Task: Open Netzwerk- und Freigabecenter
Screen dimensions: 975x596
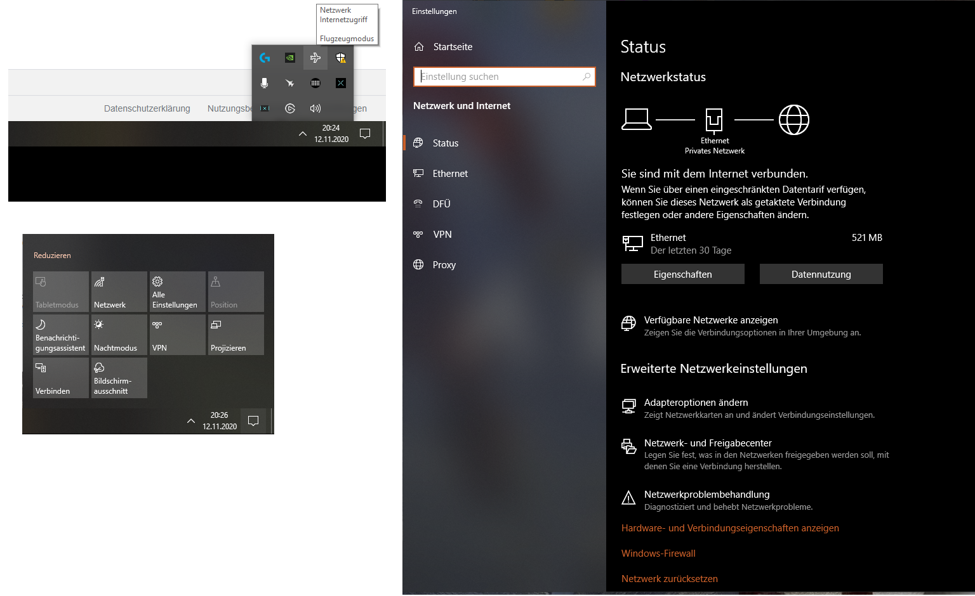Action: [x=708, y=443]
